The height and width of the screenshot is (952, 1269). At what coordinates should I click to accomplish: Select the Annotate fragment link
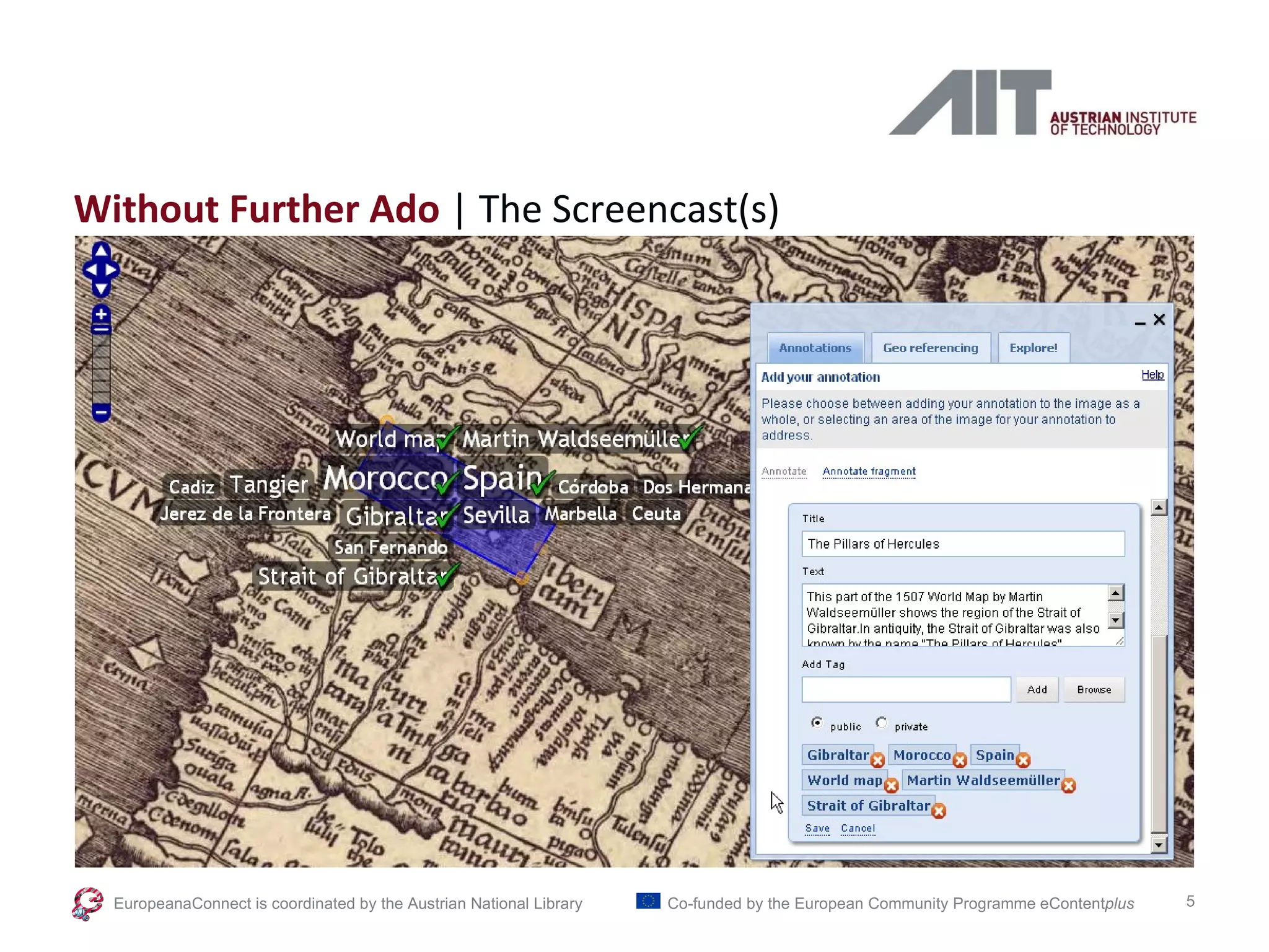pyautogui.click(x=869, y=471)
